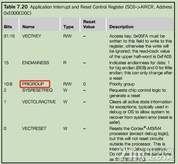The width and height of the screenshot is (178, 164).
Task: Click the Priority group description text
Action: [122, 84]
